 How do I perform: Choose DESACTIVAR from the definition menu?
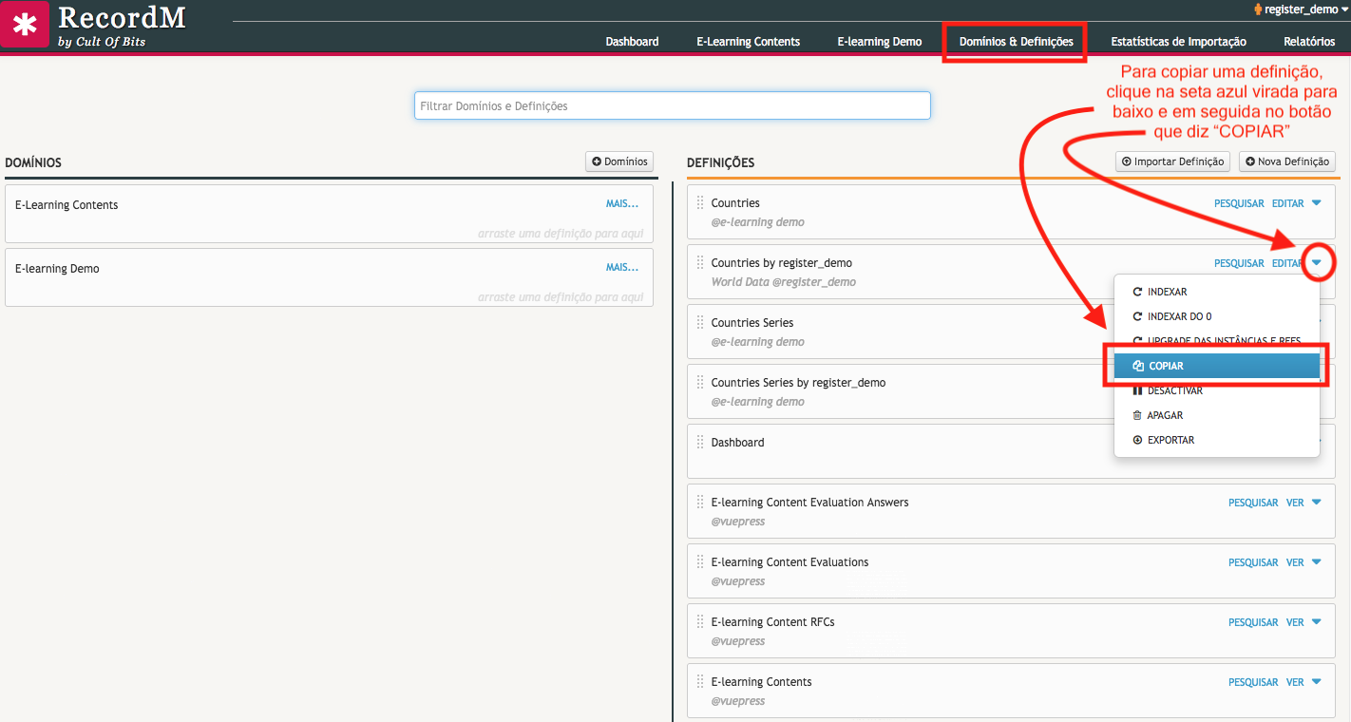click(x=1217, y=390)
